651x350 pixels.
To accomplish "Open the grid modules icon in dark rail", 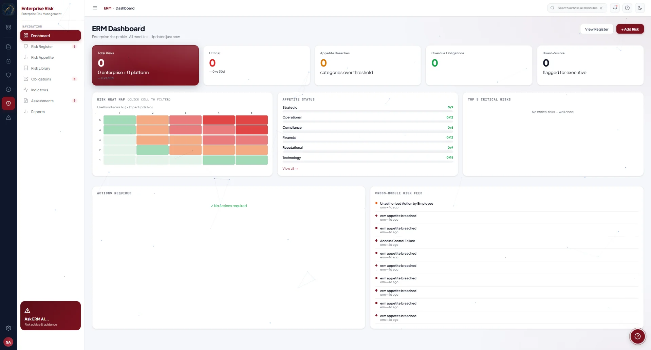I will pos(8,27).
